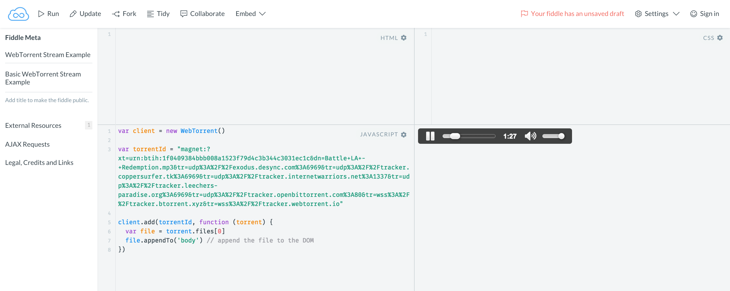This screenshot has height=291, width=730.
Task: Click the 'var file = torrent.files[0]' line
Action: (175, 231)
